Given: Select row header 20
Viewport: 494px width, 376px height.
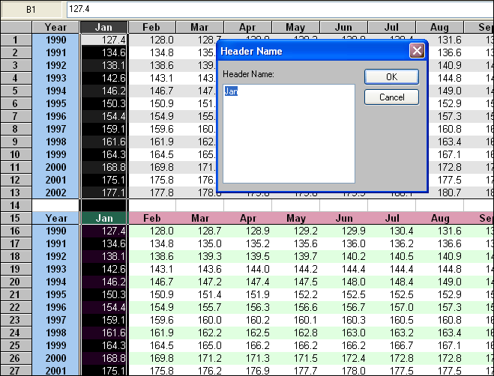Looking at the screenshot, I should coord(16,282).
